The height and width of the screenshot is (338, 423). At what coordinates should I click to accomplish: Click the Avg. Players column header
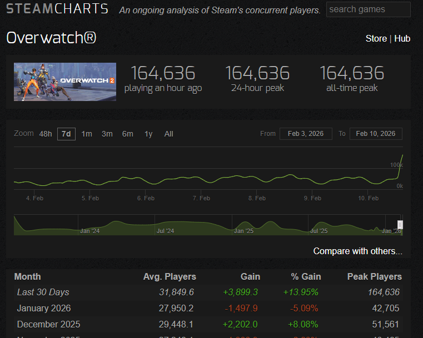[x=170, y=277]
